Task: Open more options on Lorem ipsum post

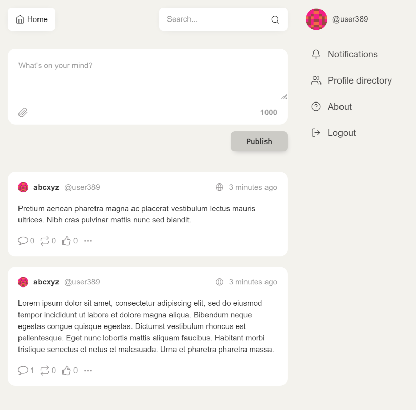Action: pyautogui.click(x=88, y=371)
